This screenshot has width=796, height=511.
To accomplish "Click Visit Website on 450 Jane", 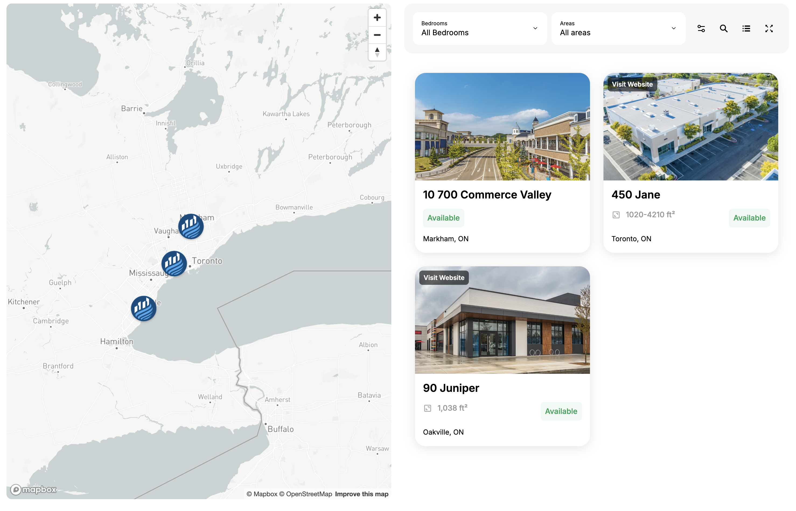I will (x=632, y=84).
